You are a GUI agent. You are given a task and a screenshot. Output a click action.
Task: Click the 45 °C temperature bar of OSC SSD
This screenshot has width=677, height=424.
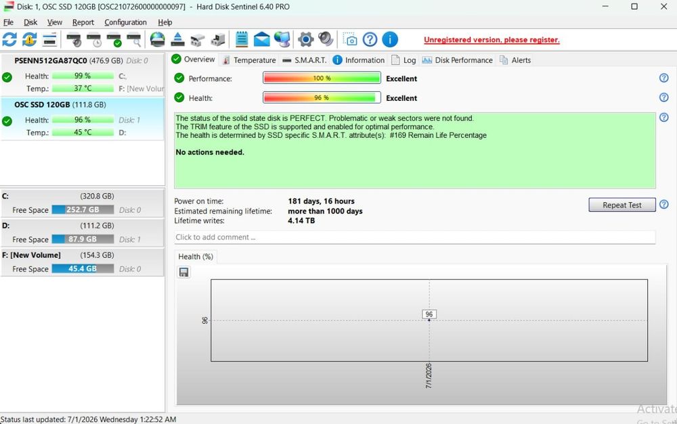pyautogui.click(x=83, y=133)
